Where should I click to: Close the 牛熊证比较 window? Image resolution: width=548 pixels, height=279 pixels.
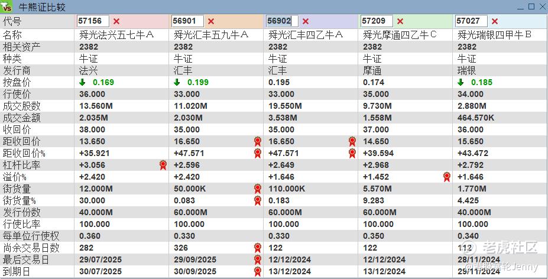(x=542, y=7)
